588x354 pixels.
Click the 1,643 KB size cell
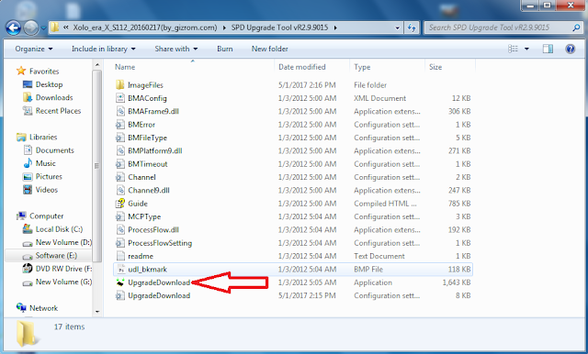[457, 282]
